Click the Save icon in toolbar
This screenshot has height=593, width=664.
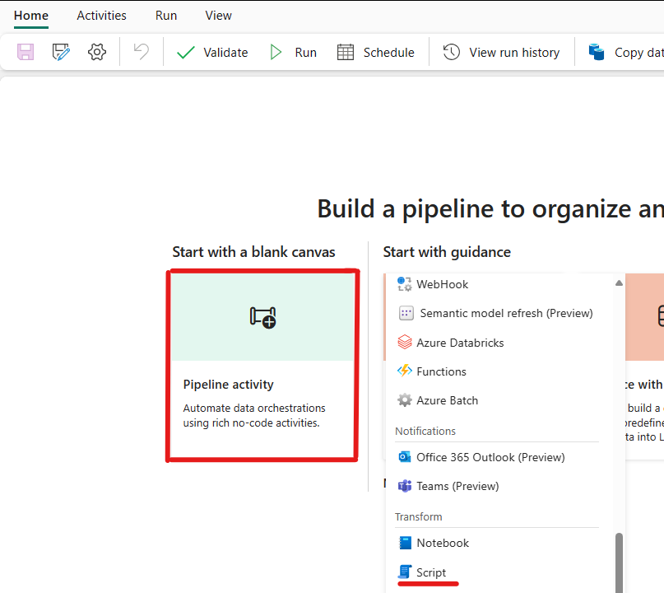[x=26, y=52]
